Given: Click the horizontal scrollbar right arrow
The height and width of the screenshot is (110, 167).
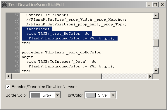Looking at the screenshot, I should (150, 76).
